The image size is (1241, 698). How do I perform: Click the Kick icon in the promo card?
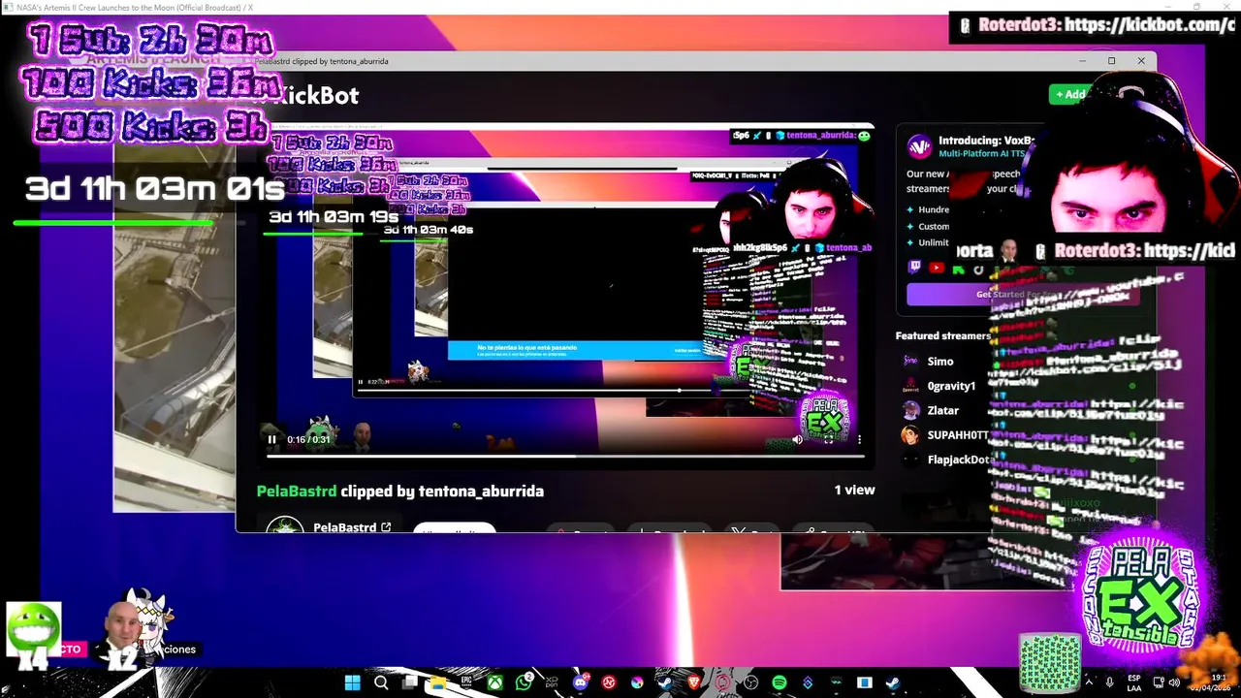(x=958, y=269)
